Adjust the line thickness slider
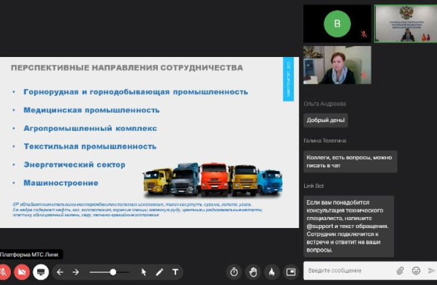The height and width of the screenshot is (285, 437). [x=109, y=272]
